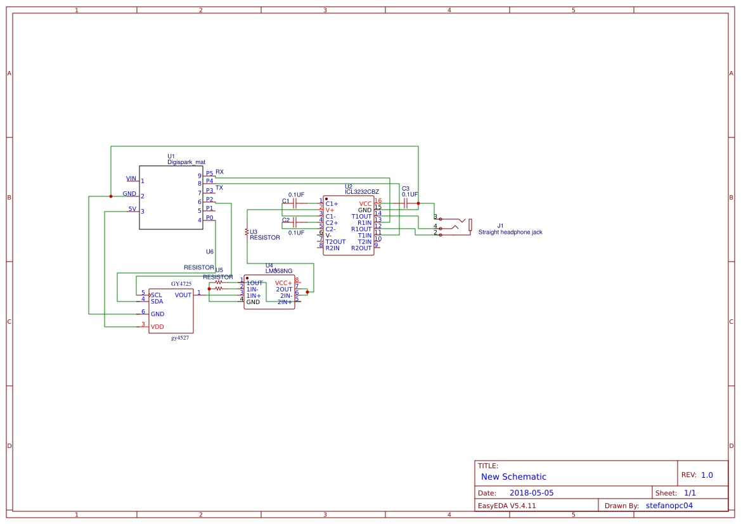The height and width of the screenshot is (524, 741).
Task: Click the RX net label
Action: tap(219, 171)
